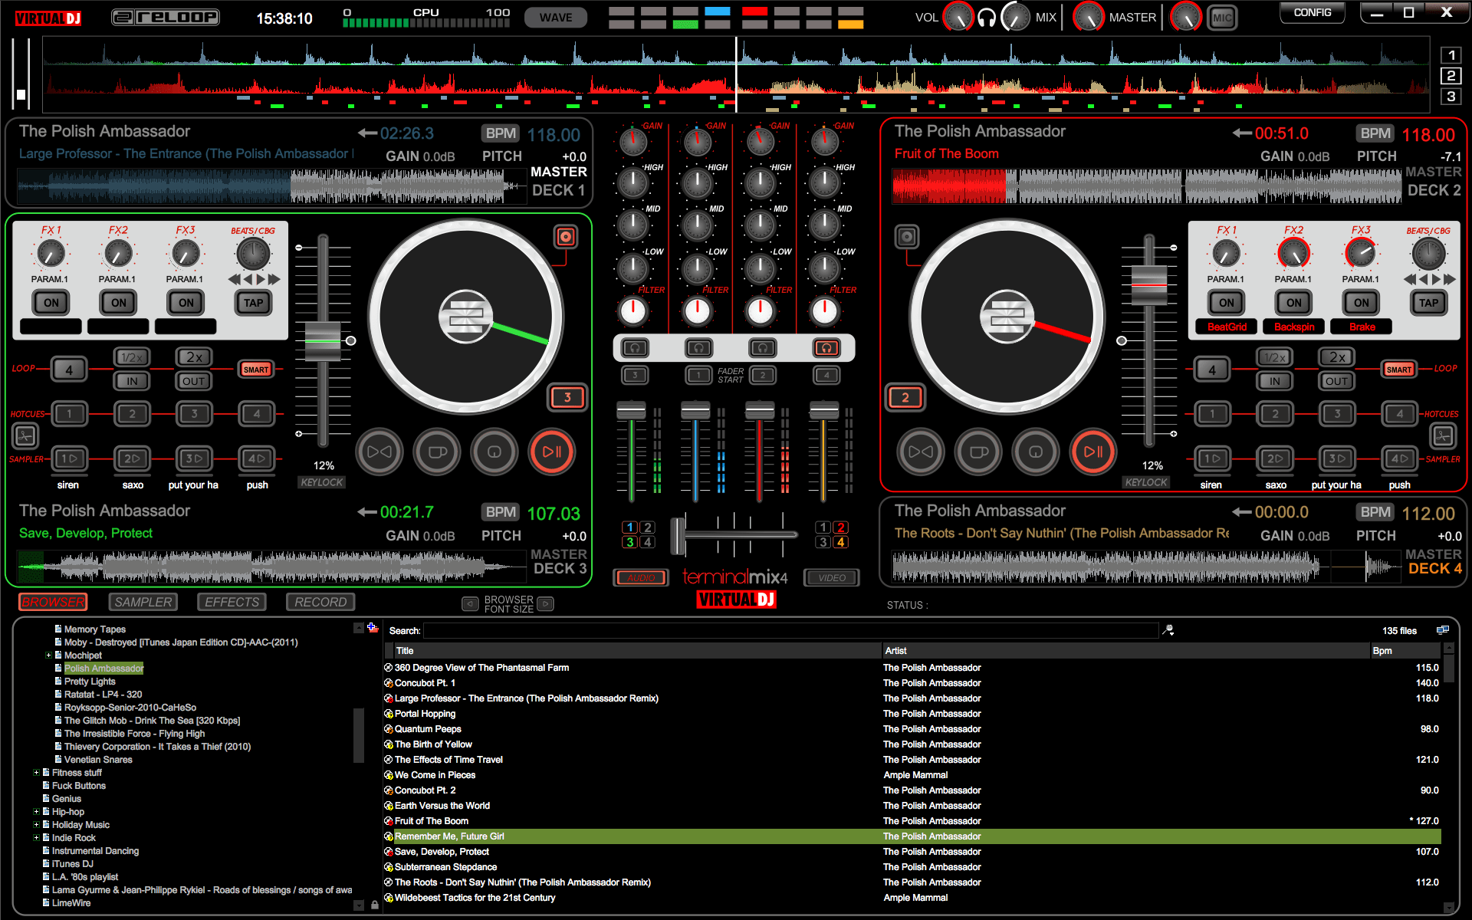Enable headphone cue on the fourth mixer channel
Viewport: 1472px width, 920px height.
(826, 347)
